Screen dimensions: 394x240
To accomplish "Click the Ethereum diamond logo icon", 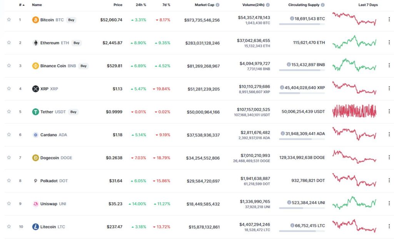I will click(x=35, y=43).
